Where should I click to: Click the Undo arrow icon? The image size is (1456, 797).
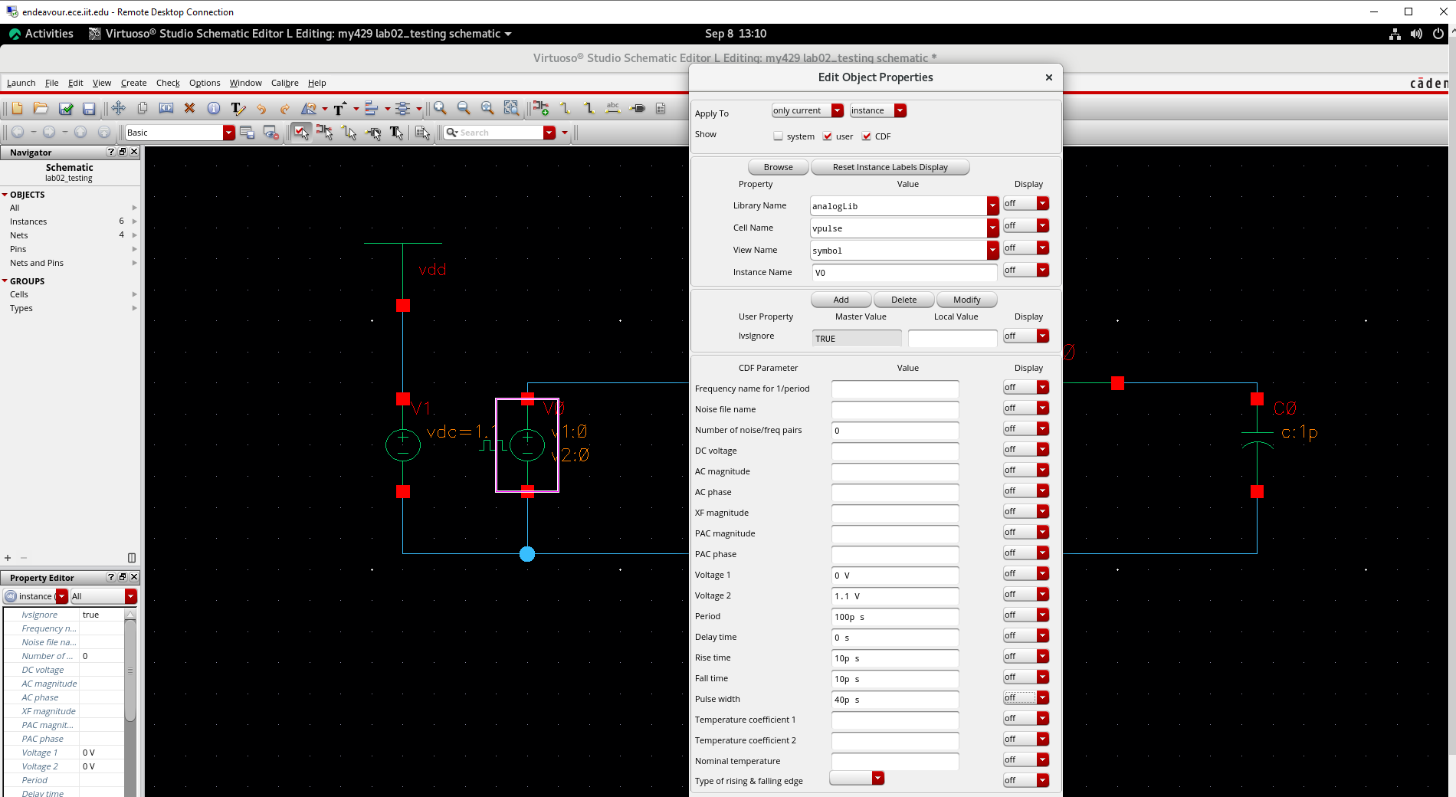click(261, 108)
